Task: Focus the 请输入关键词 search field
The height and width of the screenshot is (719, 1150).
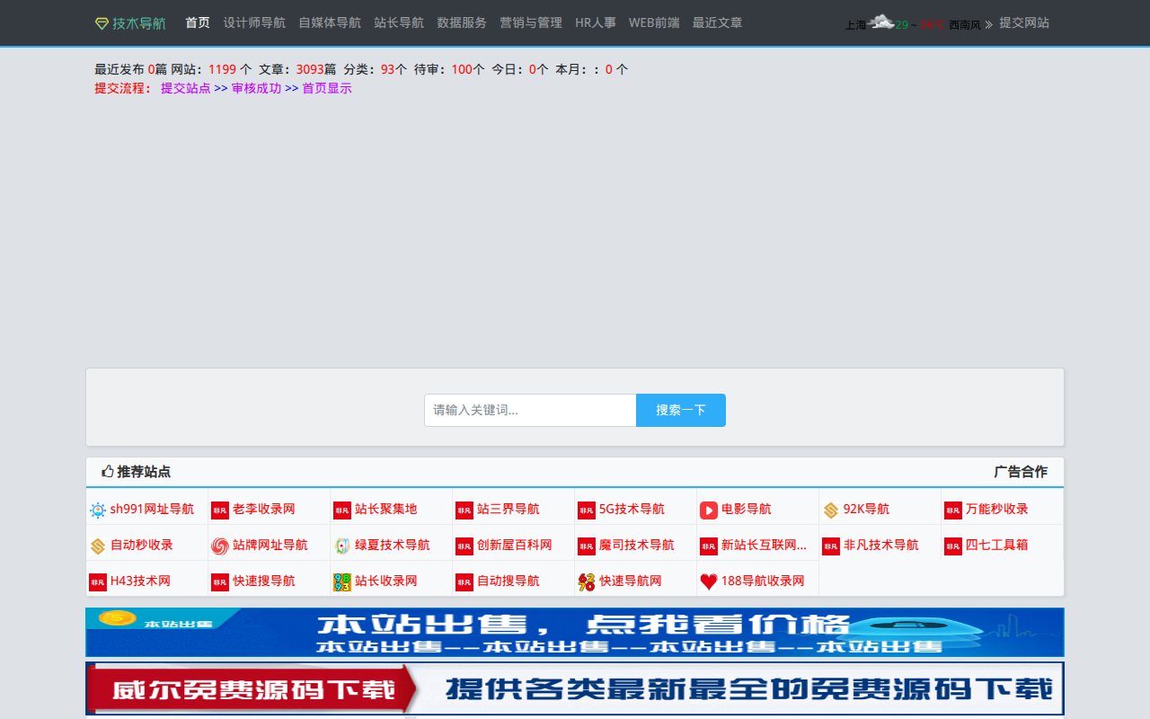Action: coord(530,410)
